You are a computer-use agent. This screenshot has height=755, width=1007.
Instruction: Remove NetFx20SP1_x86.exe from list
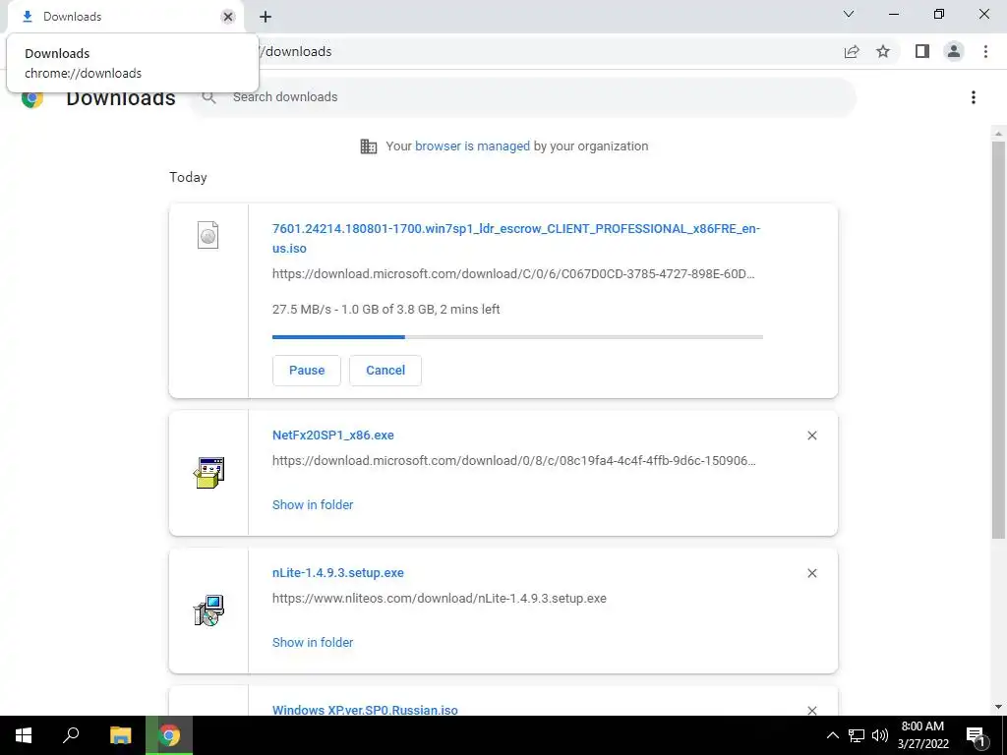tap(811, 436)
